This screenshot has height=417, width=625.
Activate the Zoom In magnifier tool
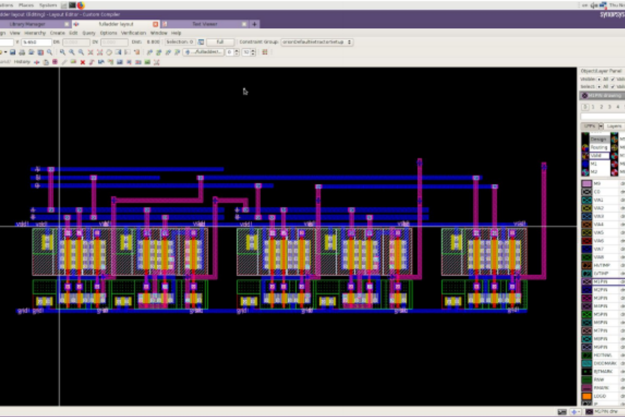63,51
